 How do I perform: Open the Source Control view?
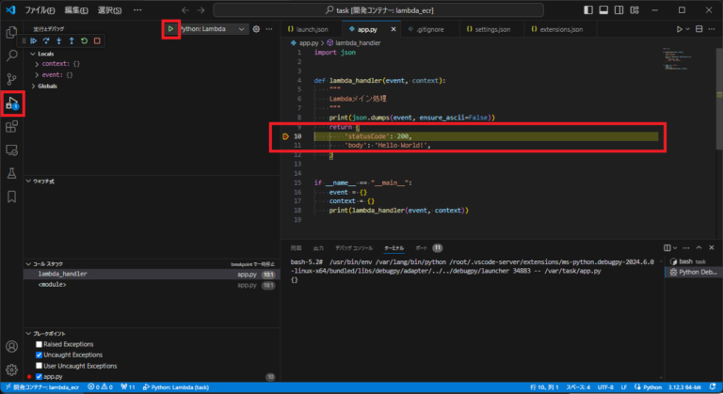[12, 79]
